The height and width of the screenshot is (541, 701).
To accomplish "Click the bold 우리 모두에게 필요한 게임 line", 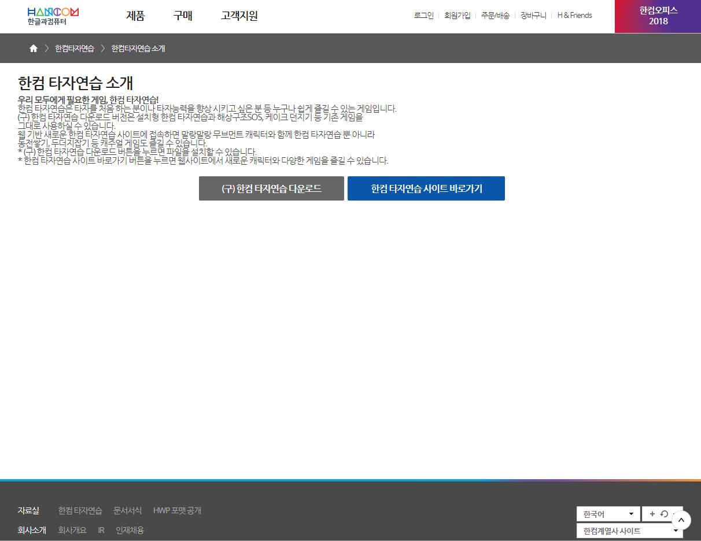I will pyautogui.click(x=88, y=99).
